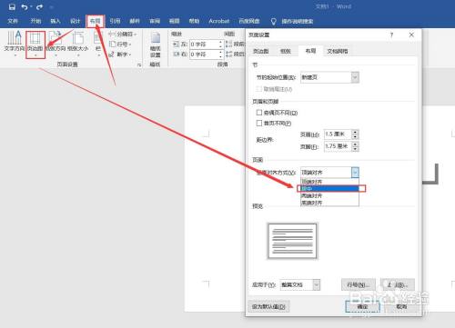Choose 居中 in the alignment list
This screenshot has height=328, width=455.
[329, 188]
